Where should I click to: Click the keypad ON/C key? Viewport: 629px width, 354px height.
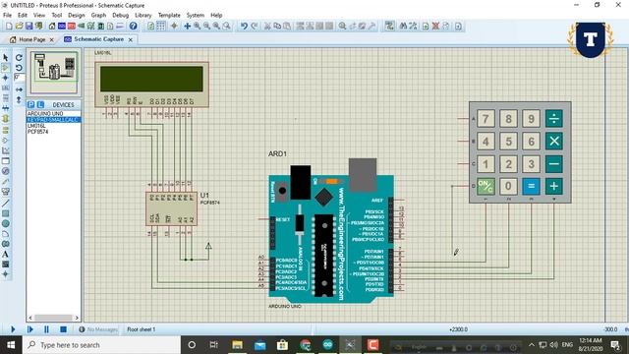click(x=486, y=186)
